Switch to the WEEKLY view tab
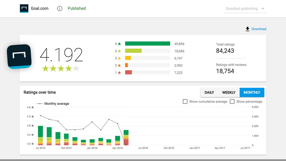This screenshot has width=286, height=161. point(229,92)
